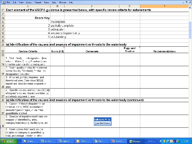Select criterion 4 specific causes and sources cell
Image resolution: width=192 pixels, height=144 pixels.
(28, 93)
